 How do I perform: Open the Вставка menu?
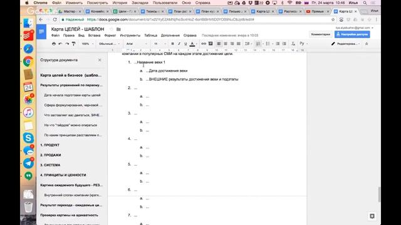pos(94,36)
